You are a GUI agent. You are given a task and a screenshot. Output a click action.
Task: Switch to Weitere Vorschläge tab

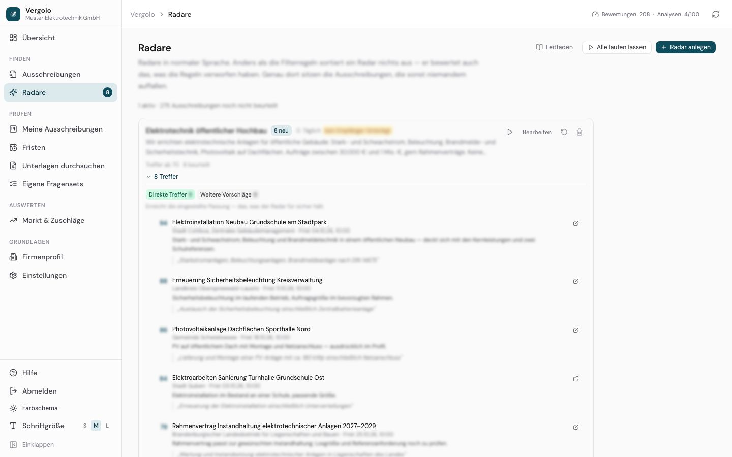[229, 194]
